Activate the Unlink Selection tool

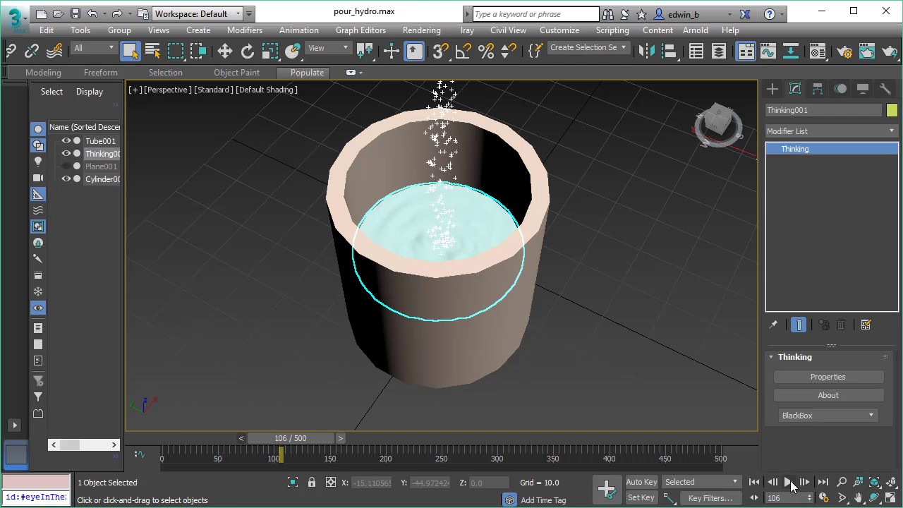(x=32, y=51)
